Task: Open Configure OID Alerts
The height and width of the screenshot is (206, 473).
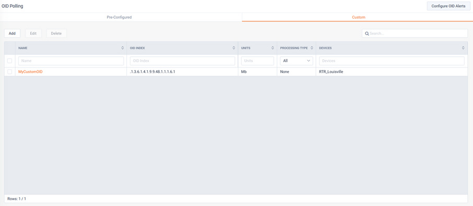Action: pos(448,6)
